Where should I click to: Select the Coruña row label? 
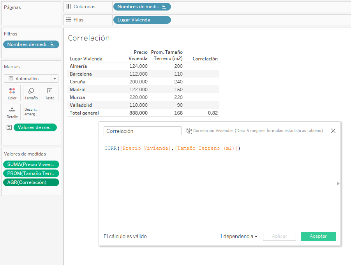pyautogui.click(x=78, y=82)
